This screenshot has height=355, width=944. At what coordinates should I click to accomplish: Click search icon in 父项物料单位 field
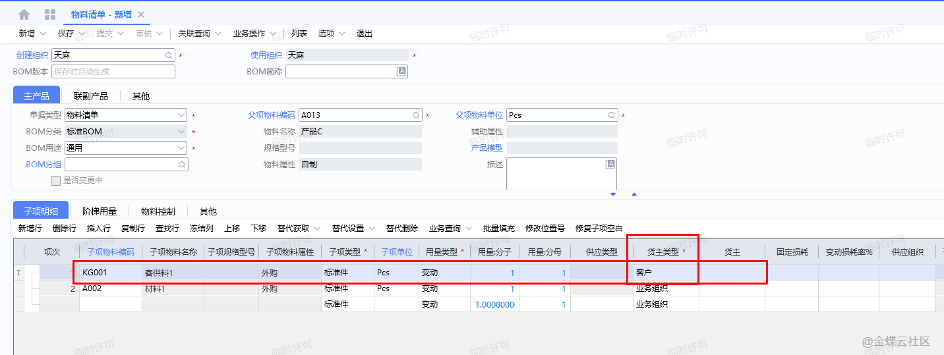[612, 115]
